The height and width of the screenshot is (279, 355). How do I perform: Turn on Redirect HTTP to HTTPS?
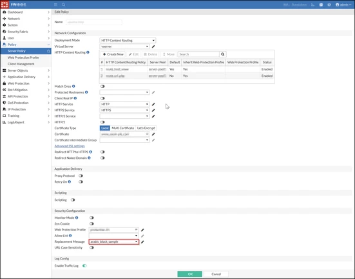[102, 152]
